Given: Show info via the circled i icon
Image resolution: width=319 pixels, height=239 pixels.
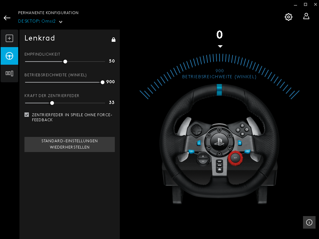Looking at the screenshot, I should tap(309, 222).
